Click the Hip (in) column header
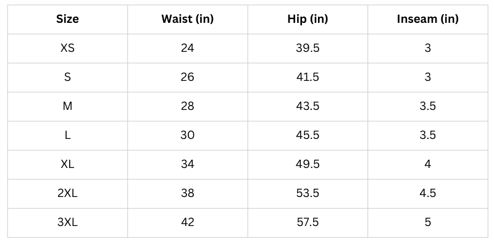Image resolution: width=494 pixels, height=247 pixels. 308,19
